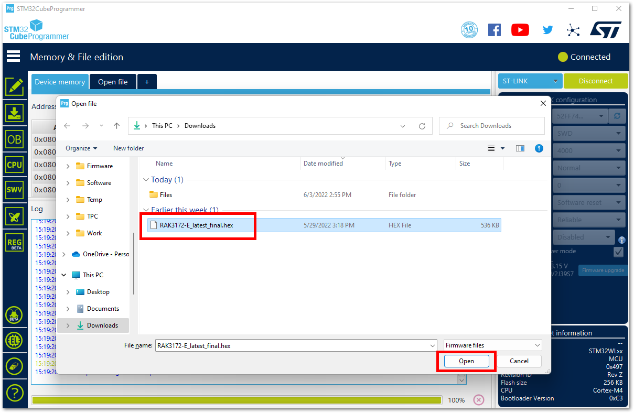Collapse the This PC tree node
Screen dimensions: 634x413
[64, 275]
